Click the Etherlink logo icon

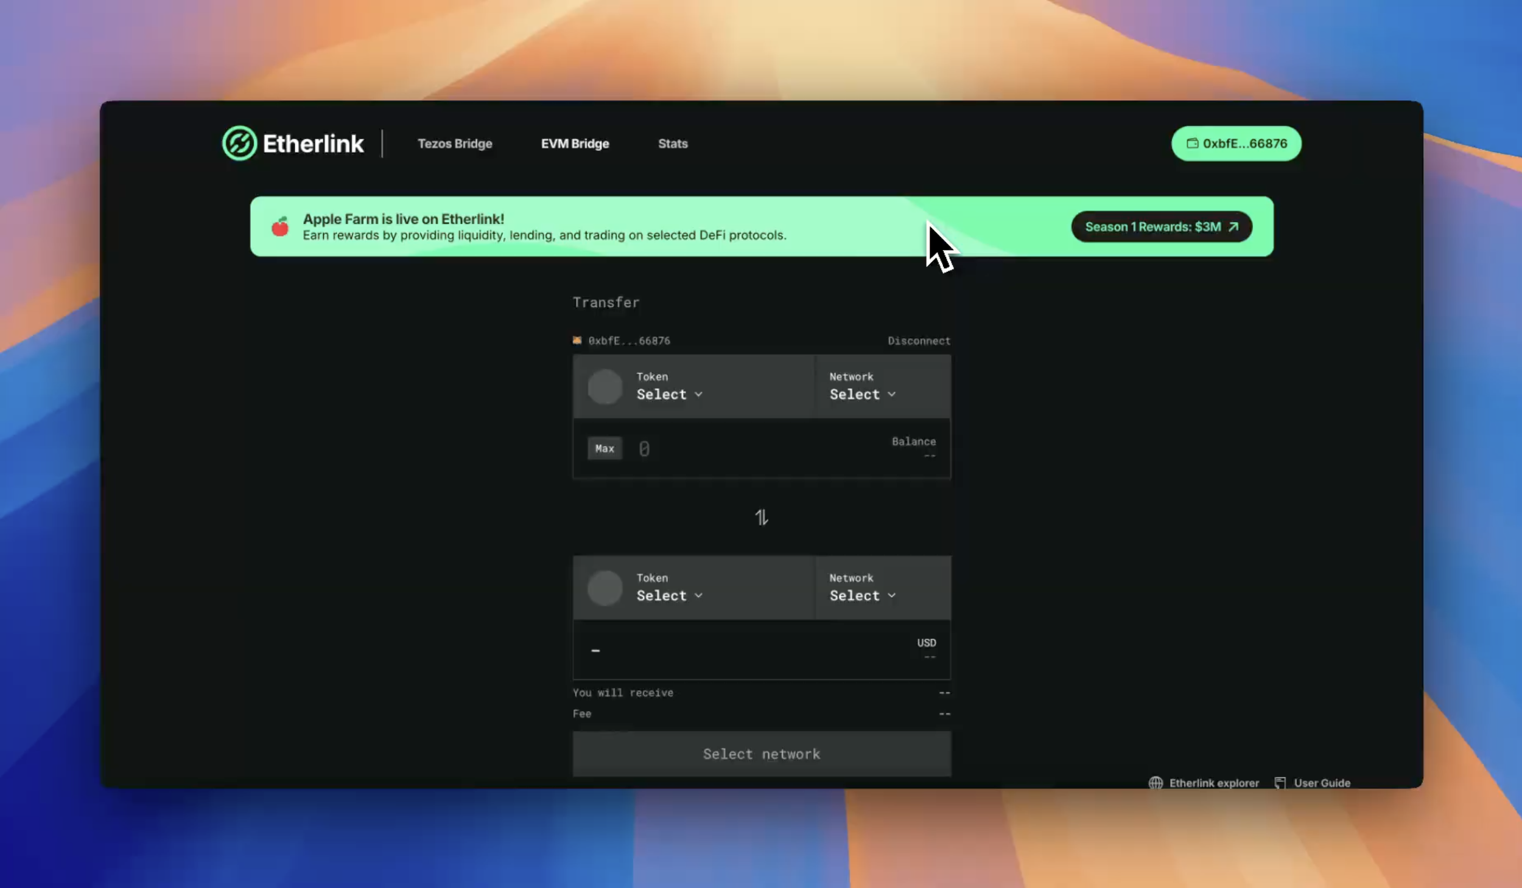[239, 144]
